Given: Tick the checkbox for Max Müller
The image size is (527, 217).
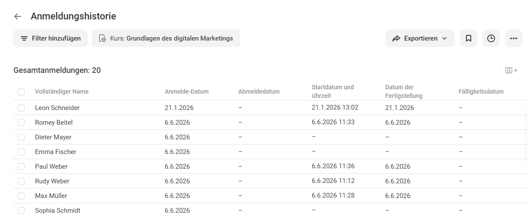Looking at the screenshot, I should click(21, 196).
